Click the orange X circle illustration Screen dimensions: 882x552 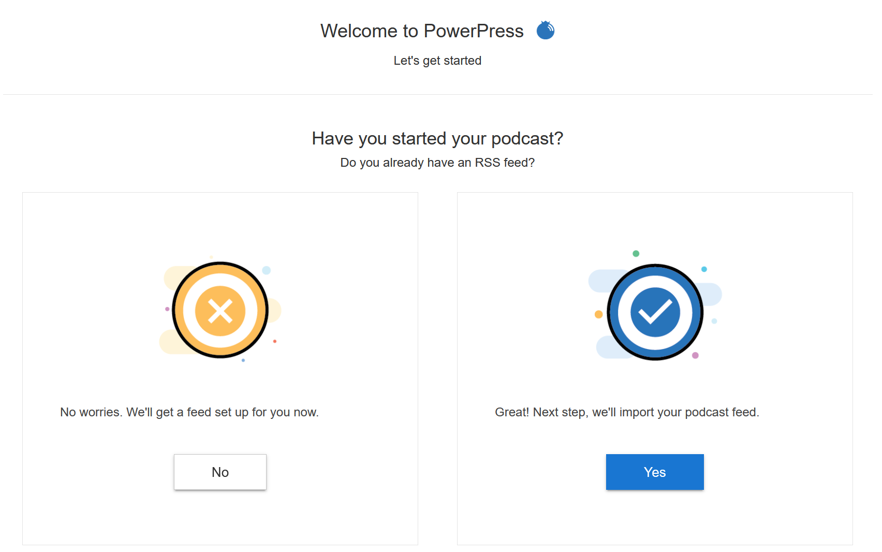click(220, 310)
